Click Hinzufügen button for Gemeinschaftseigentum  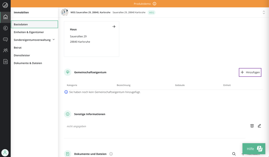point(250,72)
